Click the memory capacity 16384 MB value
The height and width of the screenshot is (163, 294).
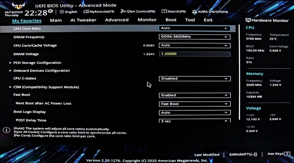(254, 96)
